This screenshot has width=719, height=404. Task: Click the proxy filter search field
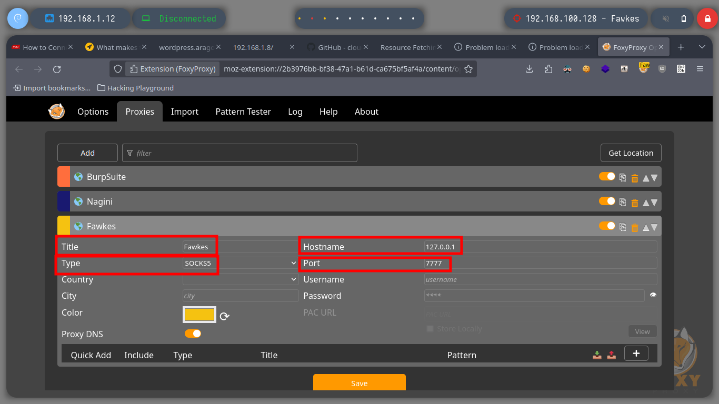(239, 153)
